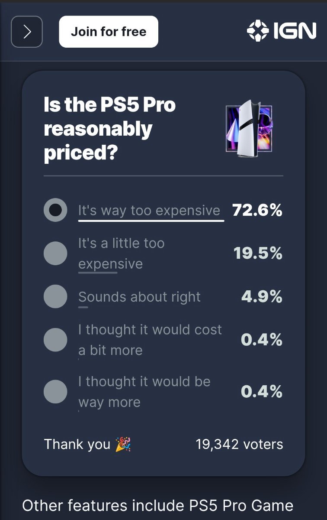Viewport: 327px width, 520px height.
Task: Choose "Sounds about right" radio option
Action: (55, 297)
